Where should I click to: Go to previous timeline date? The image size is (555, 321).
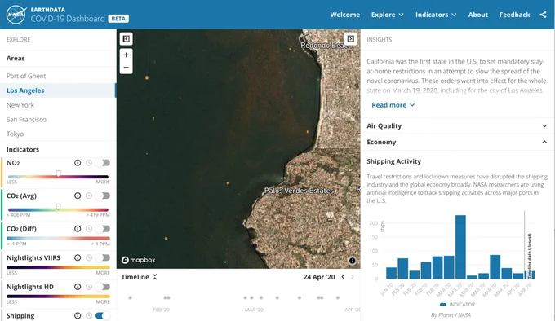343,277
